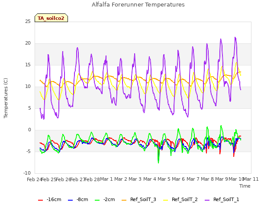Click the 10 y-axis tick label

pos(28,87)
